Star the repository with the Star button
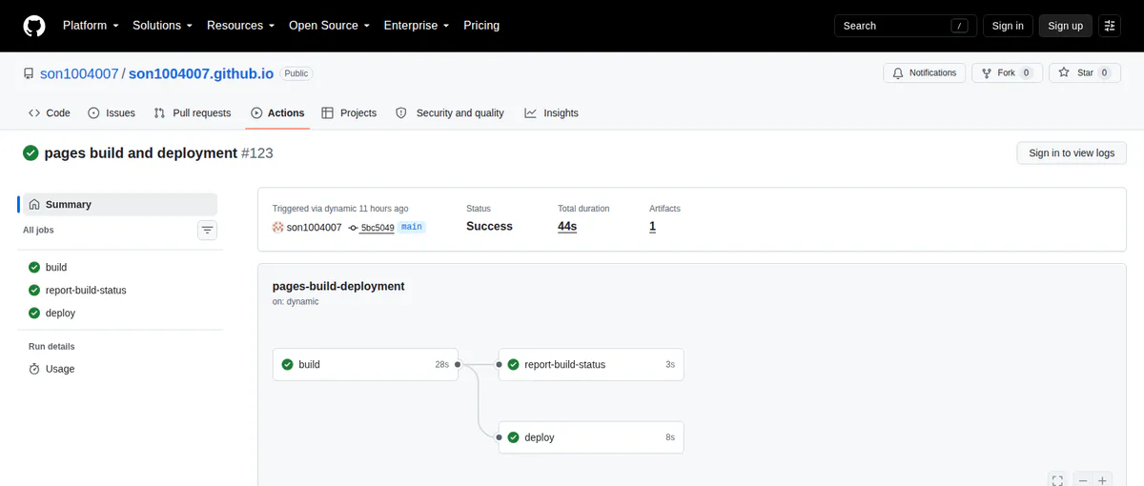 click(1085, 72)
